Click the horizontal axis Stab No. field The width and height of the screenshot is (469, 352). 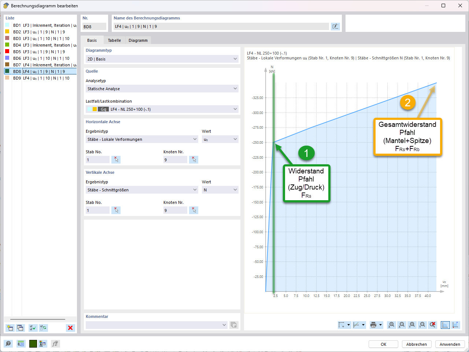tap(97, 159)
